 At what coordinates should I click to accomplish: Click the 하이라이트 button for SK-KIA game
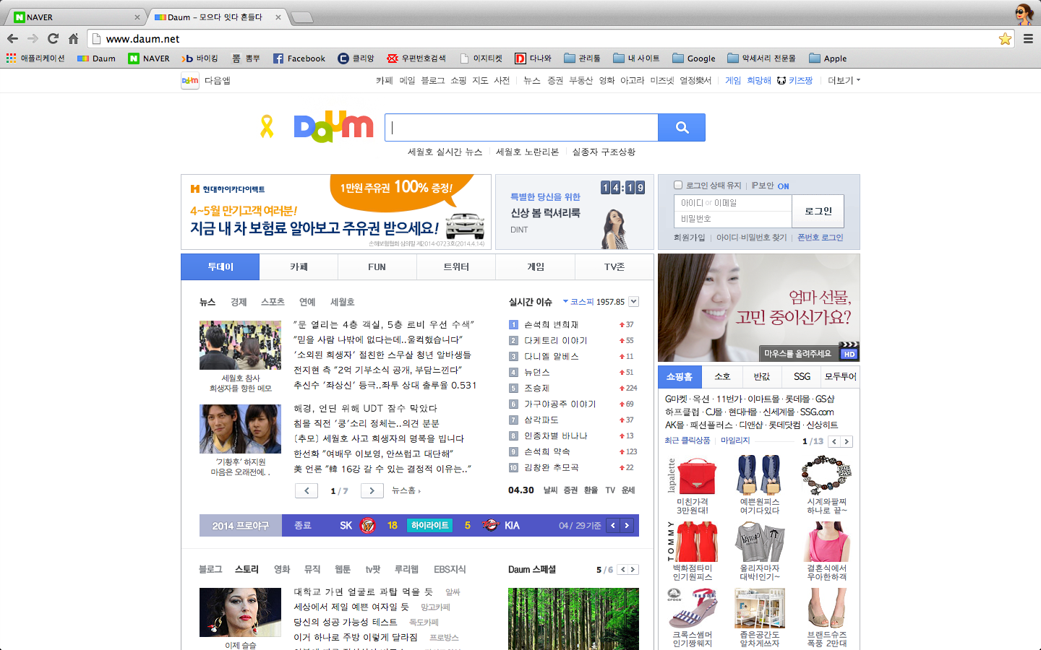(429, 525)
